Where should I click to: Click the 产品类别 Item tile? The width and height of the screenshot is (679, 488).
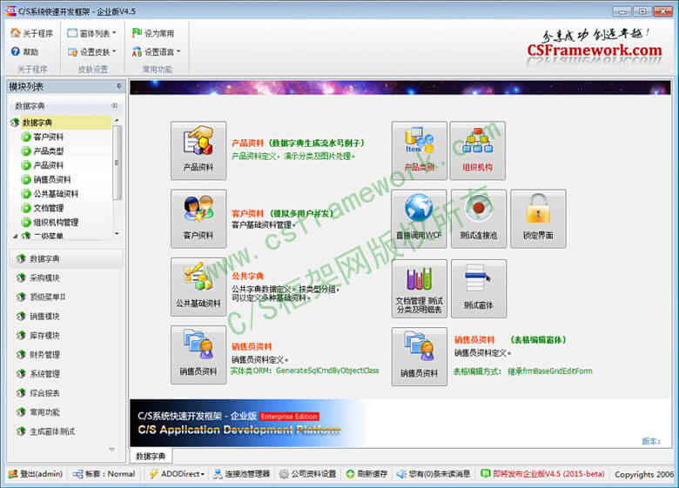click(419, 150)
